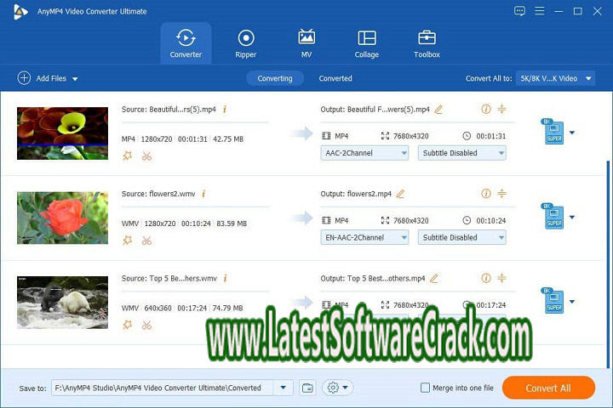Rename output Top 5 Best...others.mp4 with the pencil icon
This screenshot has height=408, width=613.
[x=434, y=279]
